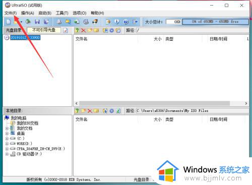This screenshot has height=185, width=252.
Task: Click the red X delete icon in image pane toolbar
Action: [83, 30]
